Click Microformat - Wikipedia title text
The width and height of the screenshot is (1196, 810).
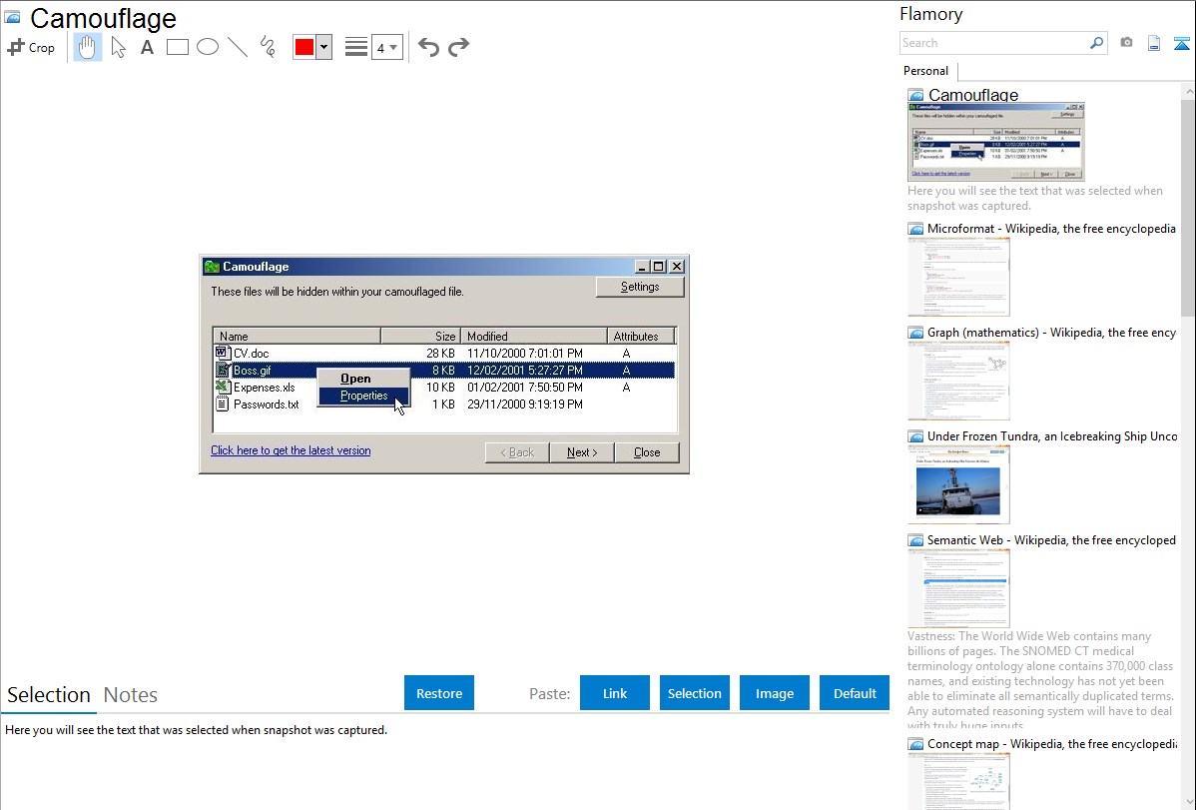(x=1051, y=229)
